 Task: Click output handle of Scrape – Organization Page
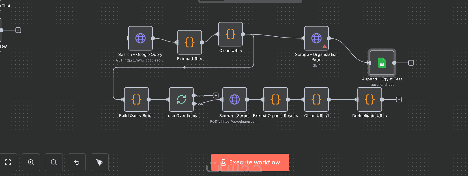click(x=329, y=38)
